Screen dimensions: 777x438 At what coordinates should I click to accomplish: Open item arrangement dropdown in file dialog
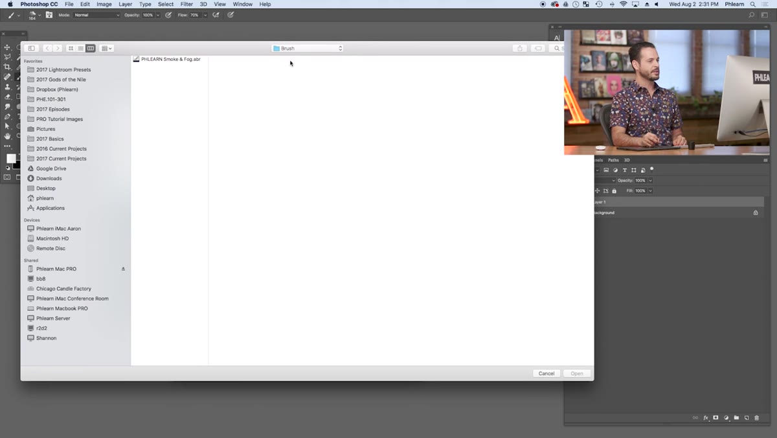(x=106, y=49)
